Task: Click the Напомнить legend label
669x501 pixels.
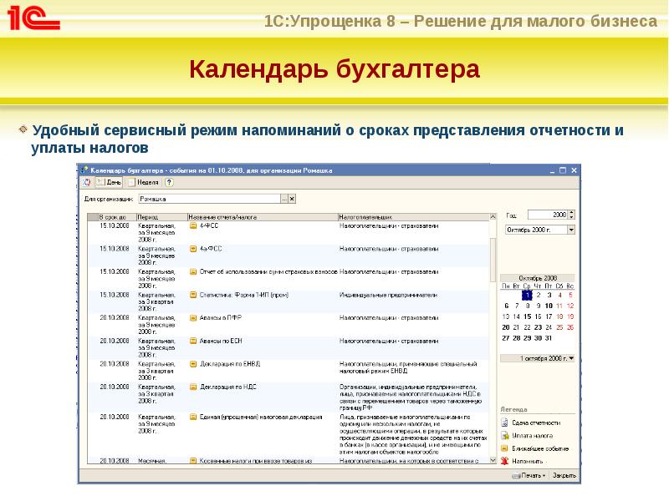Action: (528, 461)
